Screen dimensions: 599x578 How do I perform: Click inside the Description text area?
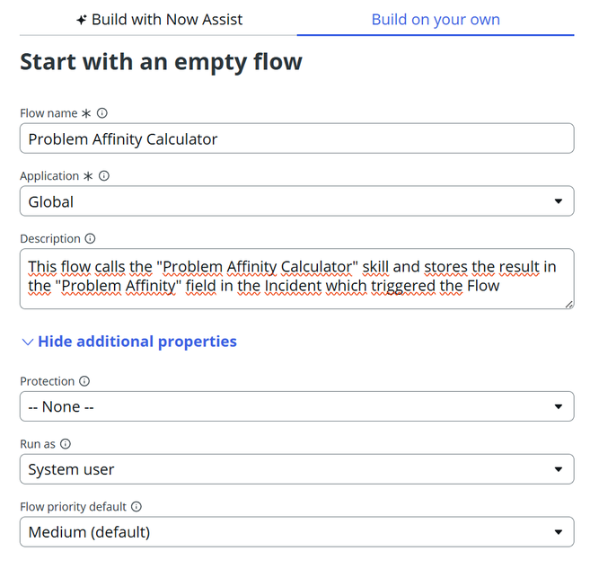coord(296,278)
